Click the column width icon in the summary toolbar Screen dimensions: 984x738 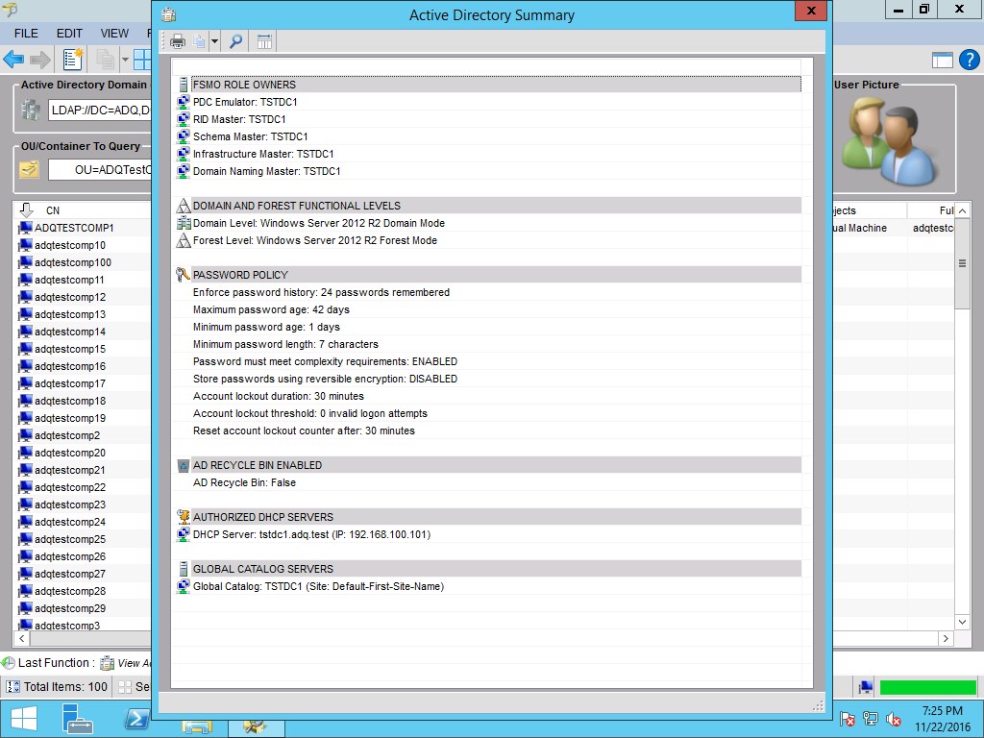click(x=264, y=42)
